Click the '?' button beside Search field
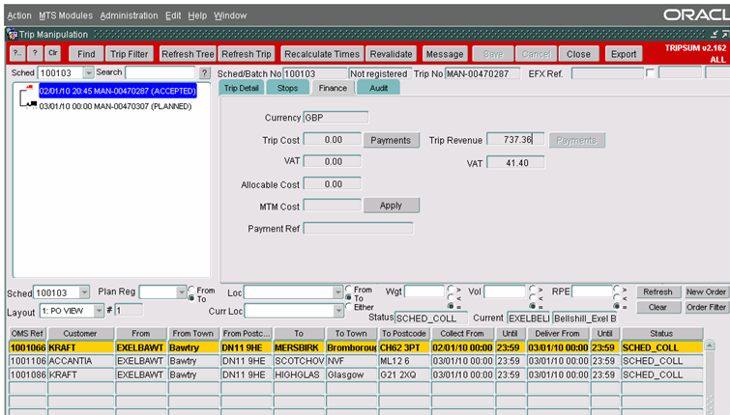 tap(204, 73)
